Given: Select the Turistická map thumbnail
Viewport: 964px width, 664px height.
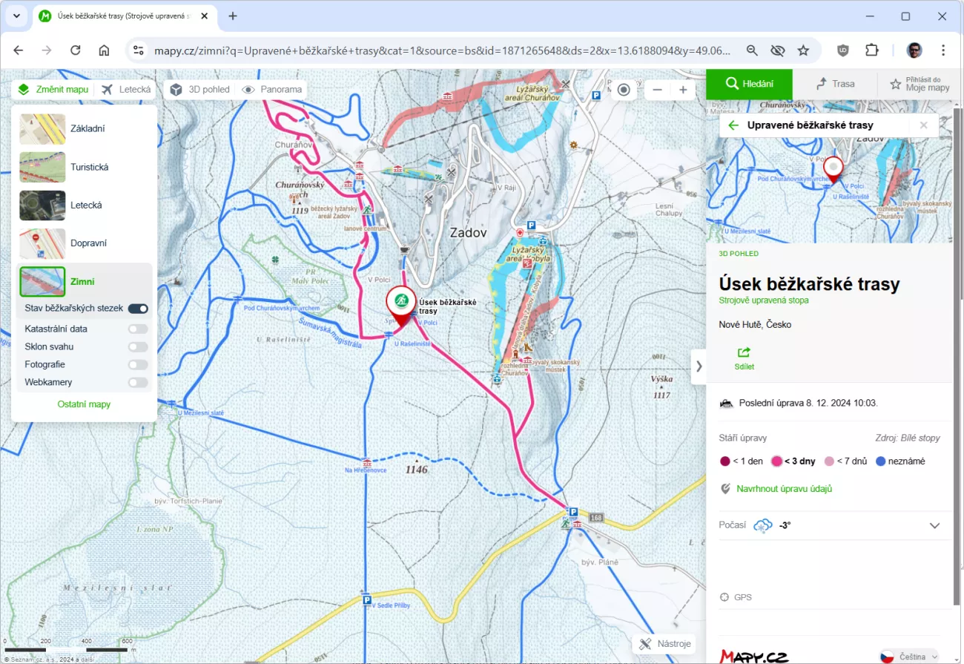Looking at the screenshot, I should [42, 167].
